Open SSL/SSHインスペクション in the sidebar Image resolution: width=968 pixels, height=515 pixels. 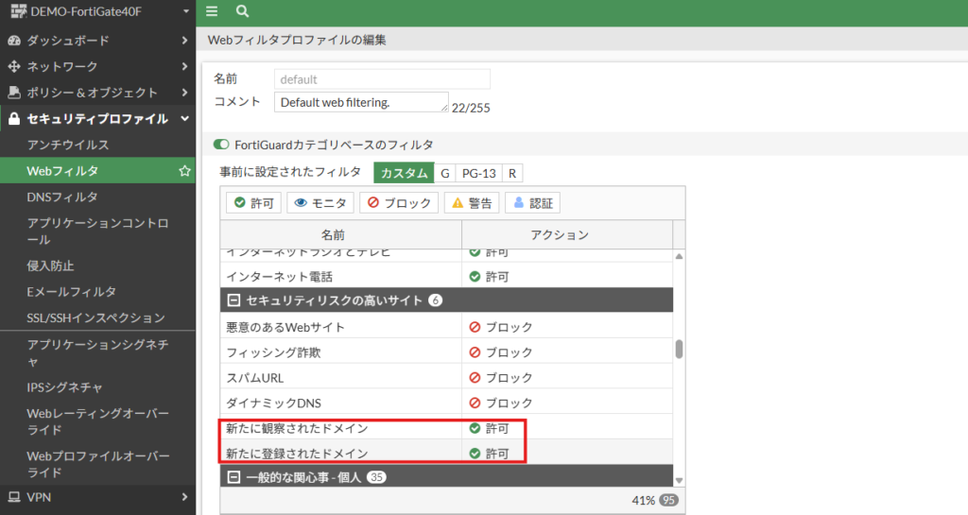point(97,318)
